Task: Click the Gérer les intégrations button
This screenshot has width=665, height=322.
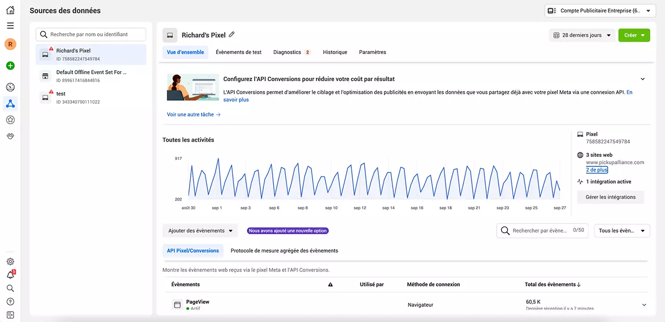Action: point(610,197)
